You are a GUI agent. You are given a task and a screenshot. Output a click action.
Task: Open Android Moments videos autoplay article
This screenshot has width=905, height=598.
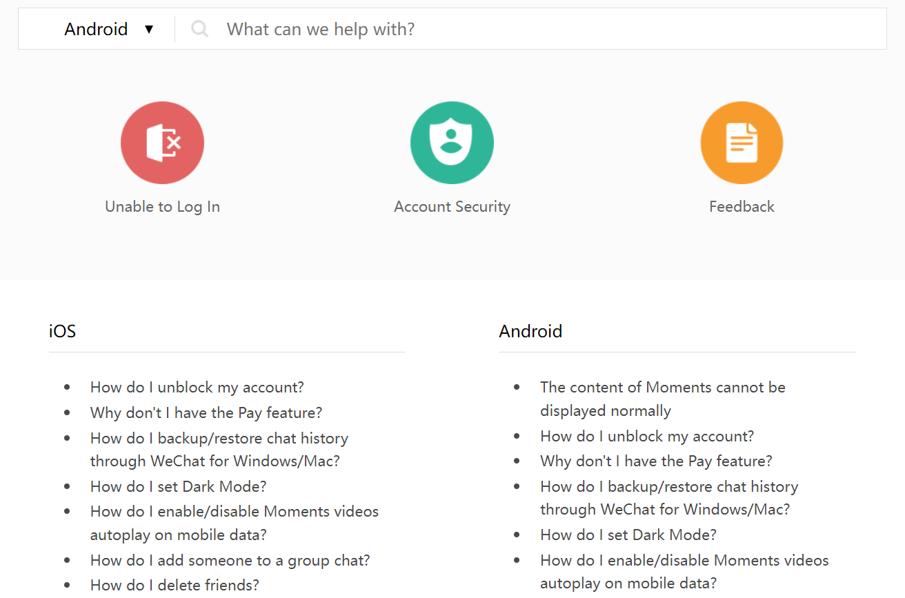[684, 560]
